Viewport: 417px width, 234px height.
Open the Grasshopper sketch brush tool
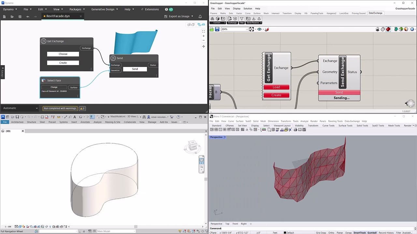(x=267, y=29)
